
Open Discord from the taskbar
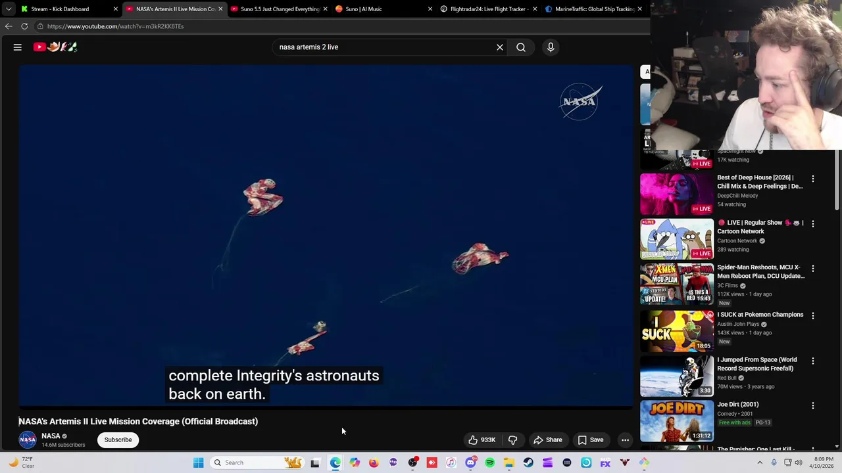[470, 463]
